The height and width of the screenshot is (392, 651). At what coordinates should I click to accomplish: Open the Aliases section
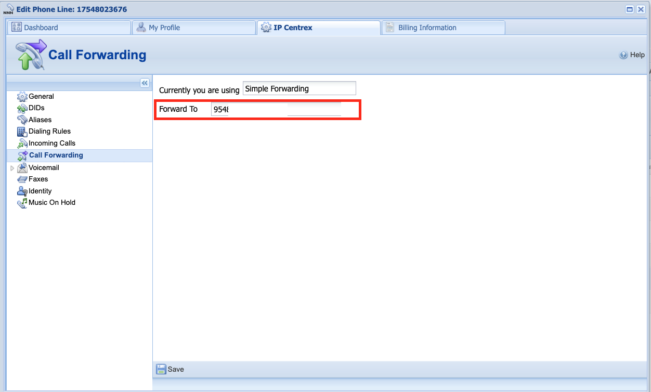pos(22,120)
